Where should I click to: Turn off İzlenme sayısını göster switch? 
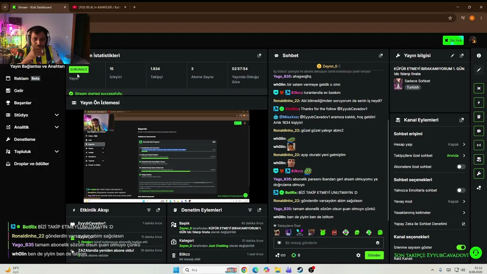point(461,247)
